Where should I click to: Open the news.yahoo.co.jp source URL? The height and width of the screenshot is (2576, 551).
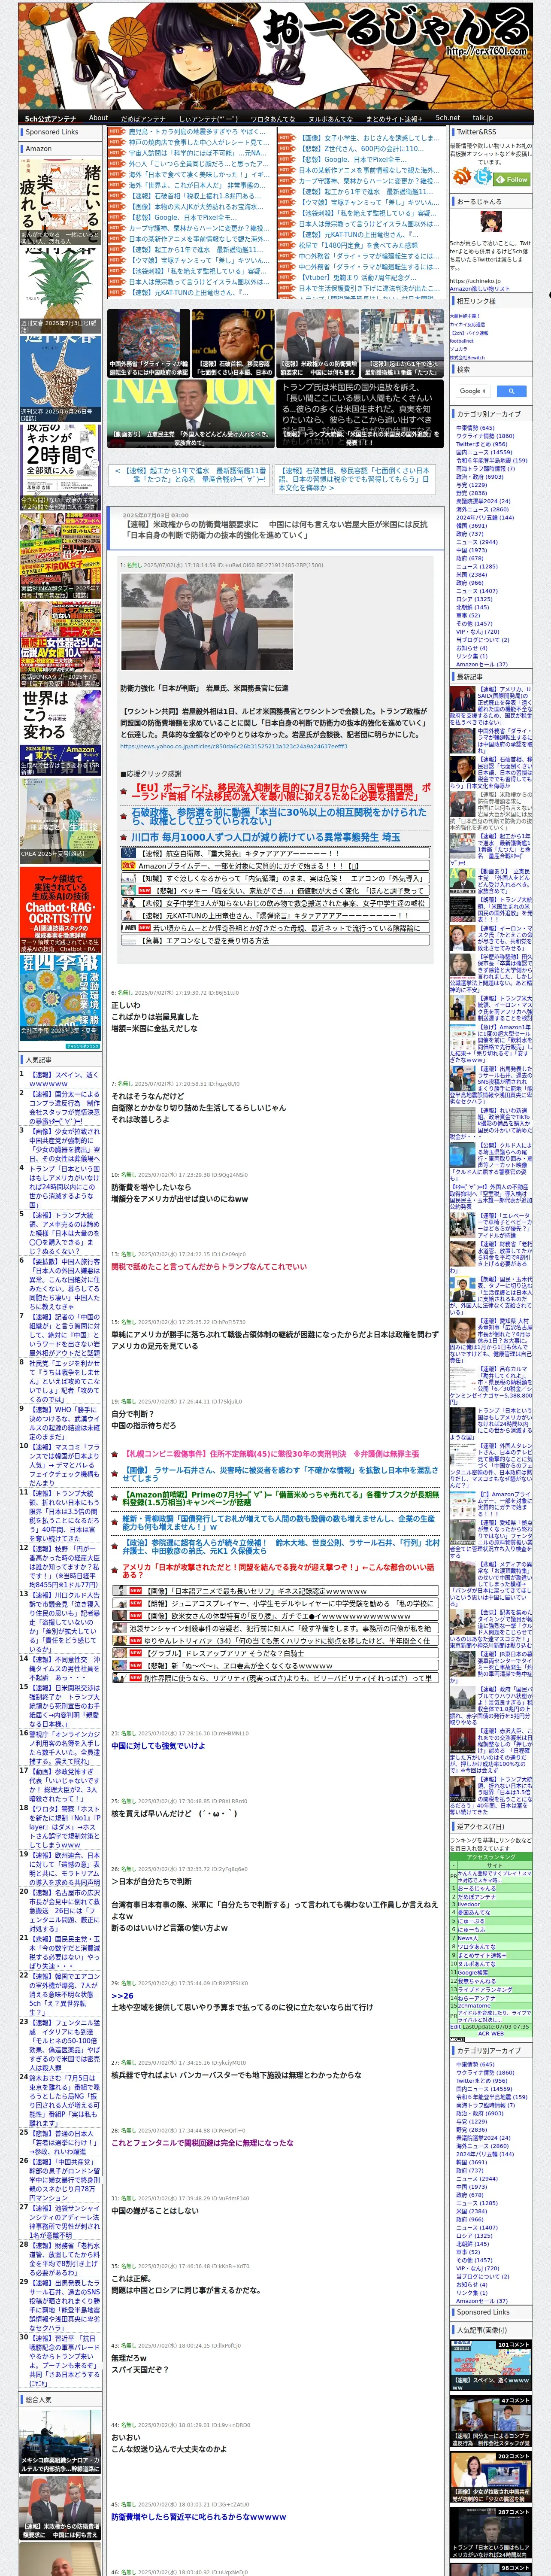pyautogui.click(x=234, y=746)
